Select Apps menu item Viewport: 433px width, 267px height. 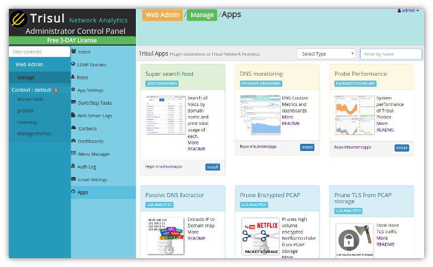tap(103, 192)
